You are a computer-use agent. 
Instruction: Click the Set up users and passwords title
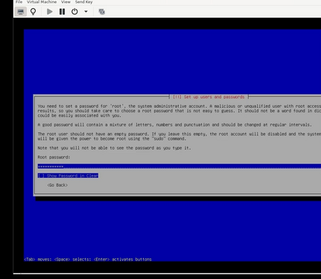(209, 97)
